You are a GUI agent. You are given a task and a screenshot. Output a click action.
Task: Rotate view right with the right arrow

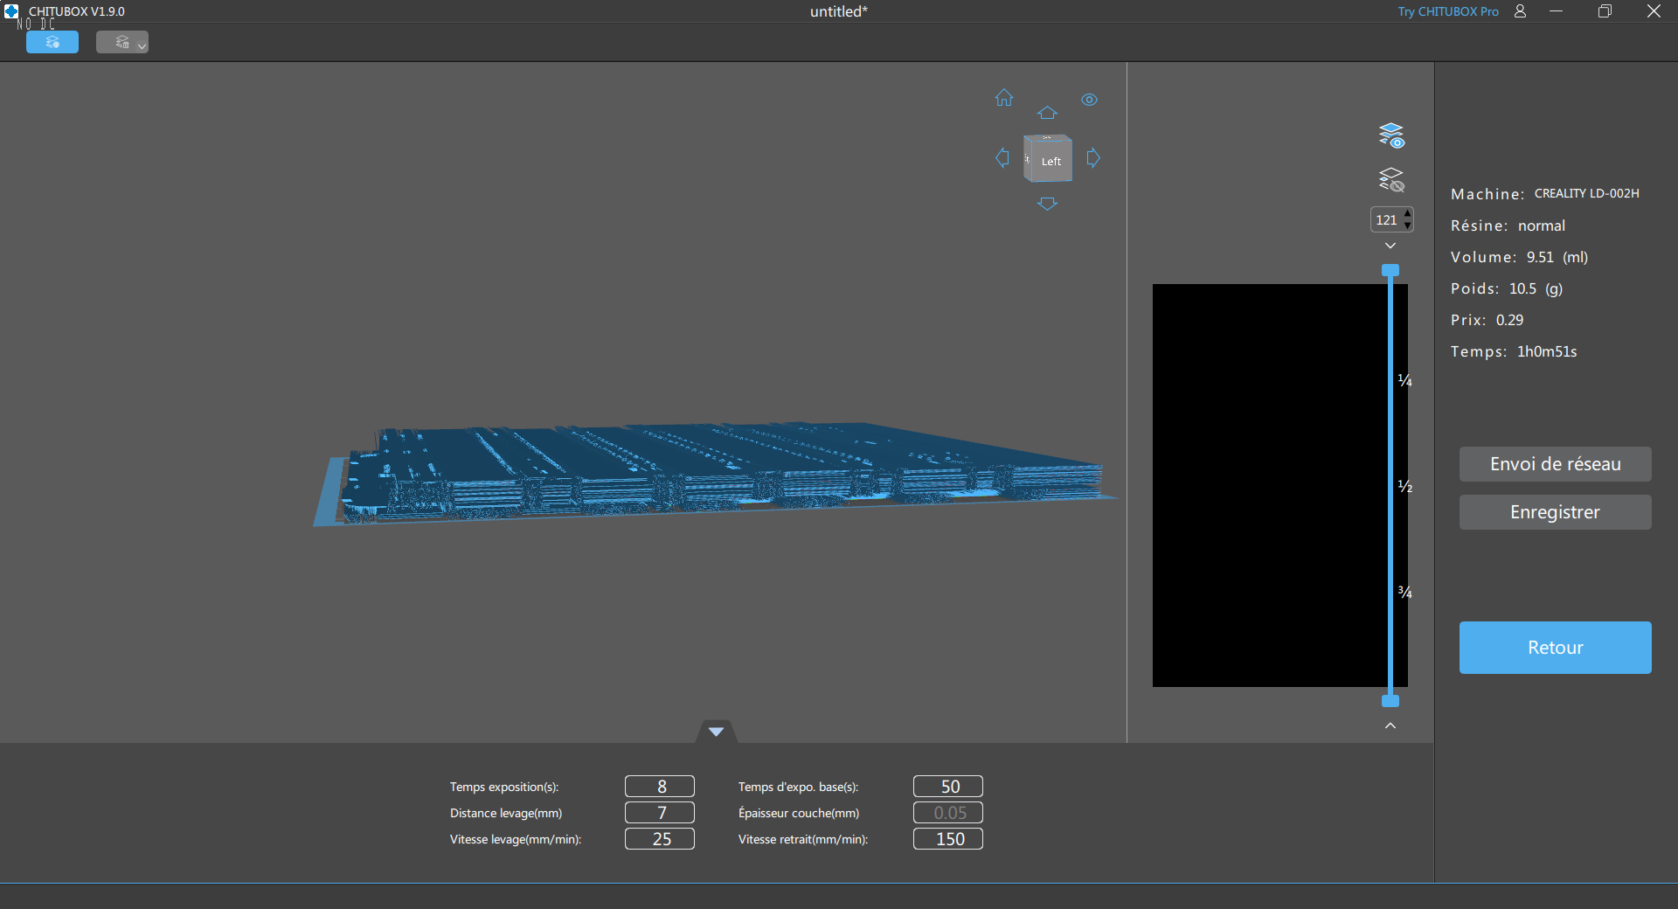click(1093, 158)
